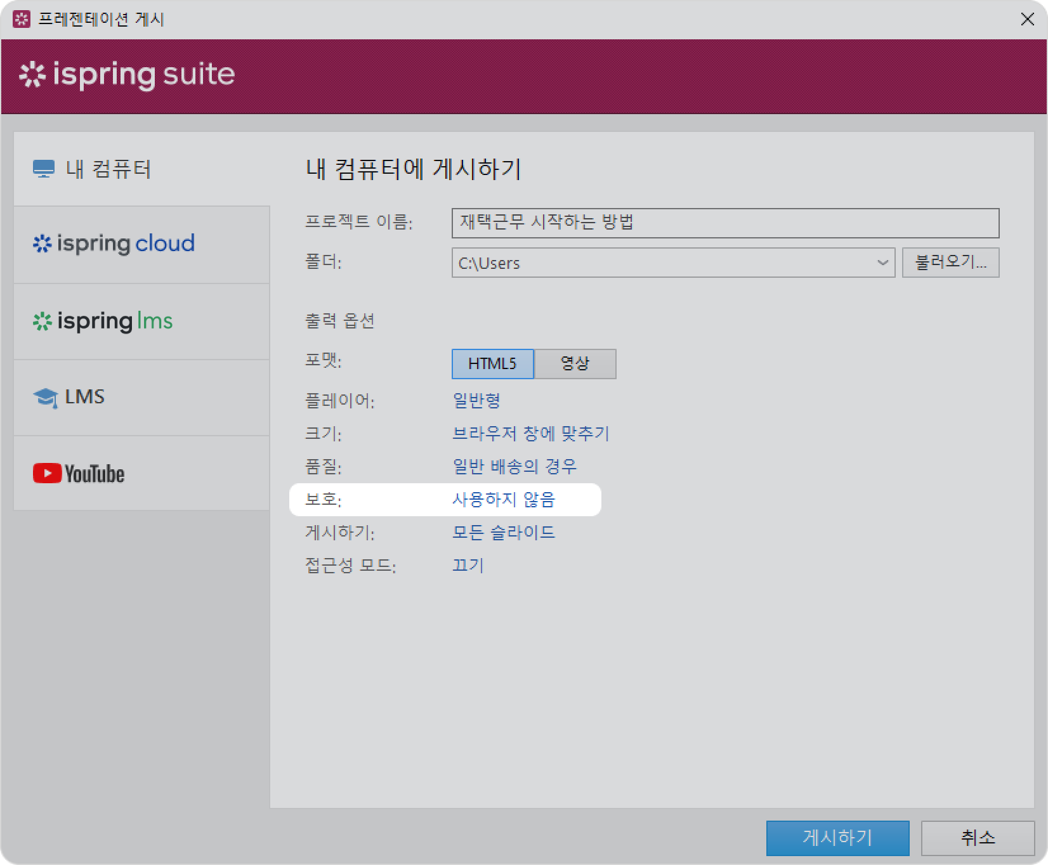The width and height of the screenshot is (1048, 865).
Task: Switch output format to HTML5
Action: point(492,364)
